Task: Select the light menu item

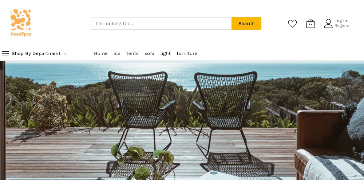Action: coord(166,53)
